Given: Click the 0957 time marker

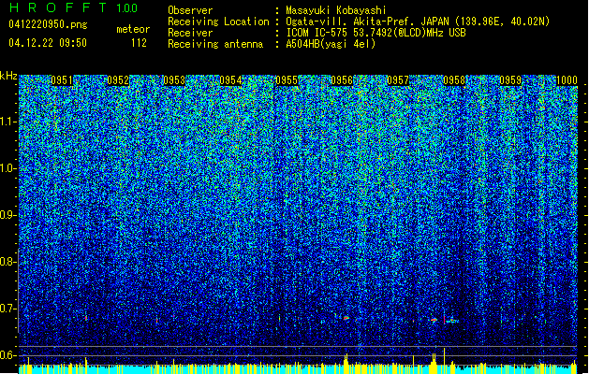Looking at the screenshot, I should [398, 80].
